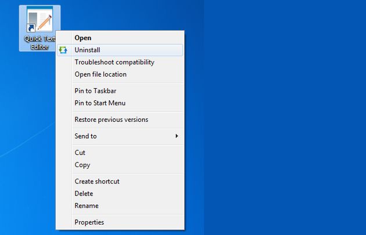Choose Cut from the context menu
The width and height of the screenshot is (366, 235).
(120, 153)
